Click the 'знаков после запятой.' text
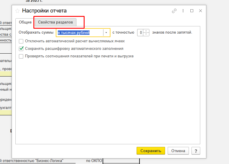 pos(172,32)
